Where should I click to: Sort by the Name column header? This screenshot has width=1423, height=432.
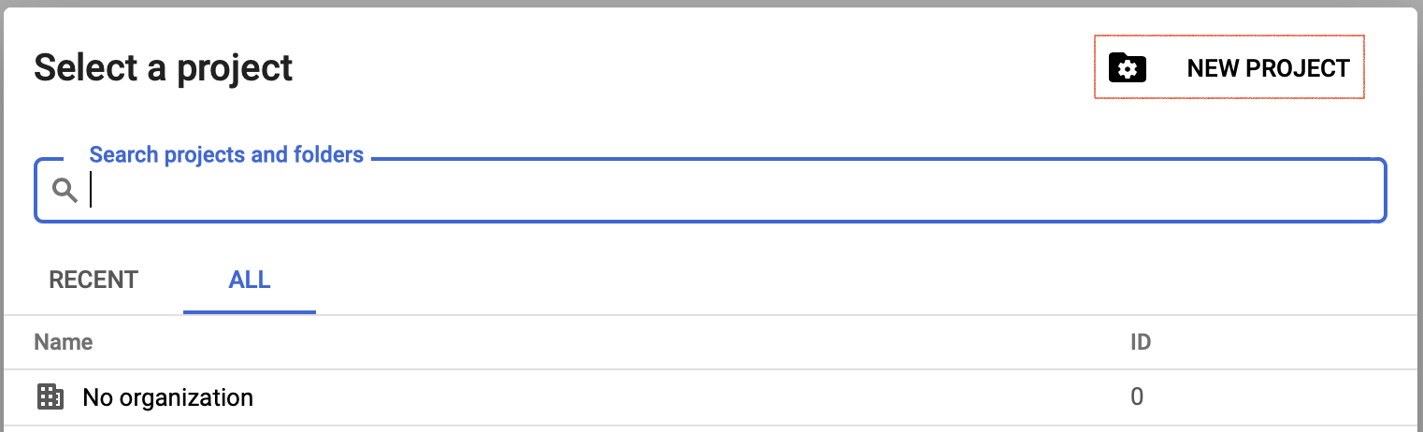pos(64,342)
